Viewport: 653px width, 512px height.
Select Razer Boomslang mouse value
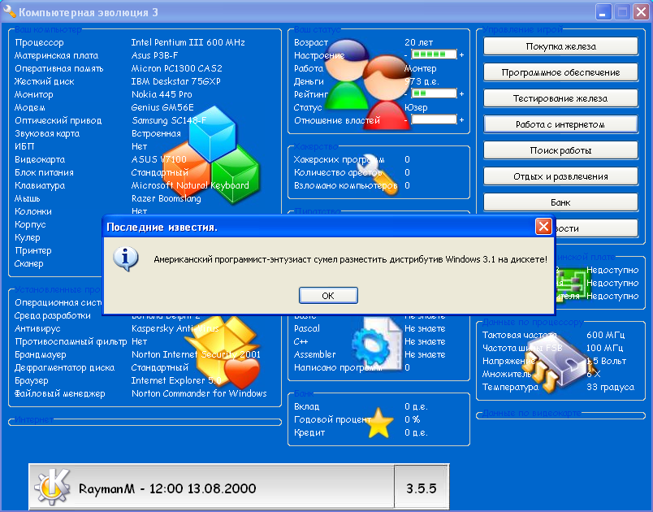point(166,198)
